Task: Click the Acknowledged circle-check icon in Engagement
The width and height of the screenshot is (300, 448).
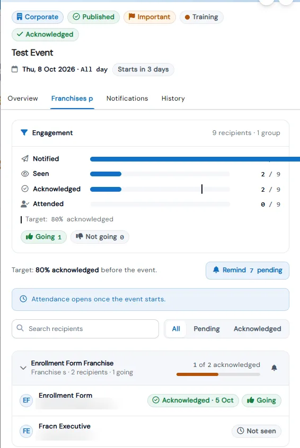Action: point(25,189)
